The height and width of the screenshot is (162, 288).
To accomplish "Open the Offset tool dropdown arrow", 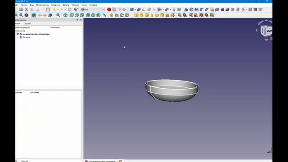I will coord(246,9).
